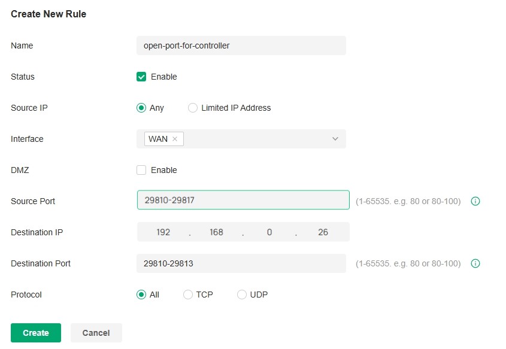Click the Create button

coord(35,332)
